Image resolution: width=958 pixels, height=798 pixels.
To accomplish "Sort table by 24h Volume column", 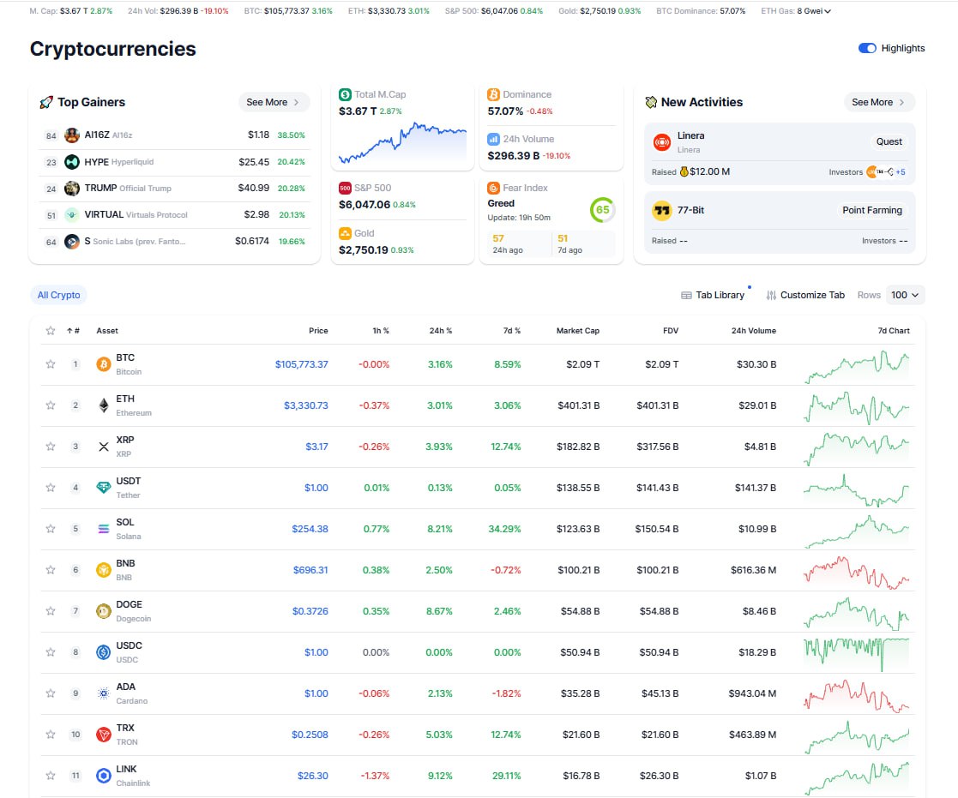I will 754,331.
